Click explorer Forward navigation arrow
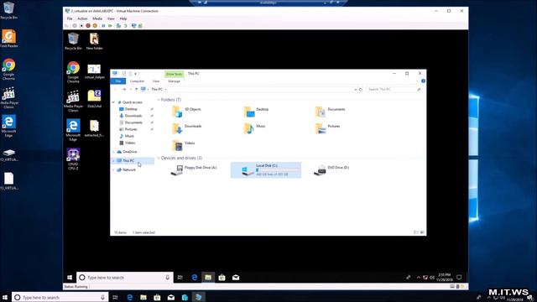The width and height of the screenshot is (537, 302). point(124,90)
